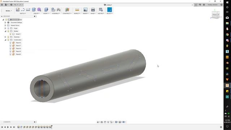Image resolution: width=231 pixels, height=130 pixels.
Task: Select Plane19 in the browser tree
Action: pos(18,51)
